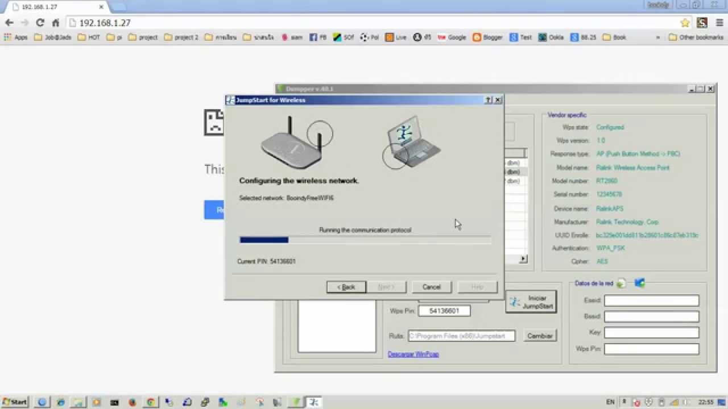This screenshot has width=728, height=409.
Task: Click the 'Configured' Wps state value
Action: coord(610,127)
